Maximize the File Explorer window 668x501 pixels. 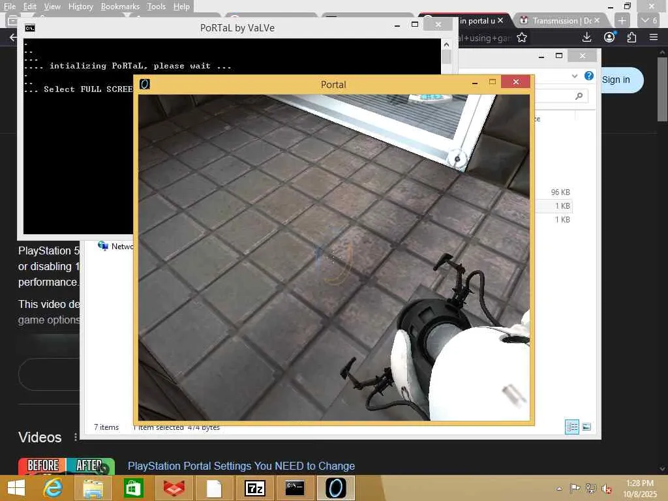pos(559,56)
